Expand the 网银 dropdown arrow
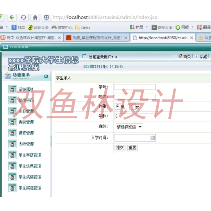Image resolution: width=211 pixels, height=211 pixels. click(x=192, y=27)
